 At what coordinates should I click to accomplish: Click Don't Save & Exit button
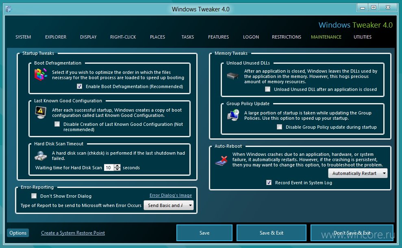tap(352, 233)
